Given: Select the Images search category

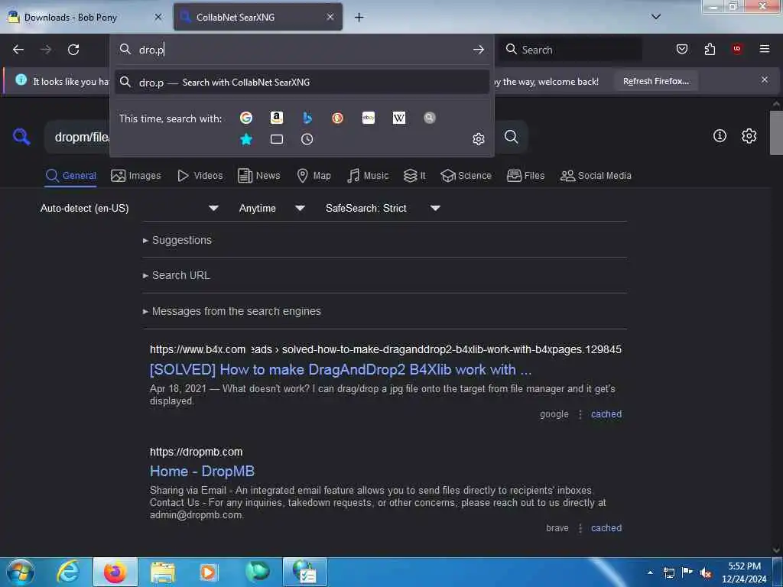Looking at the screenshot, I should 136,176.
